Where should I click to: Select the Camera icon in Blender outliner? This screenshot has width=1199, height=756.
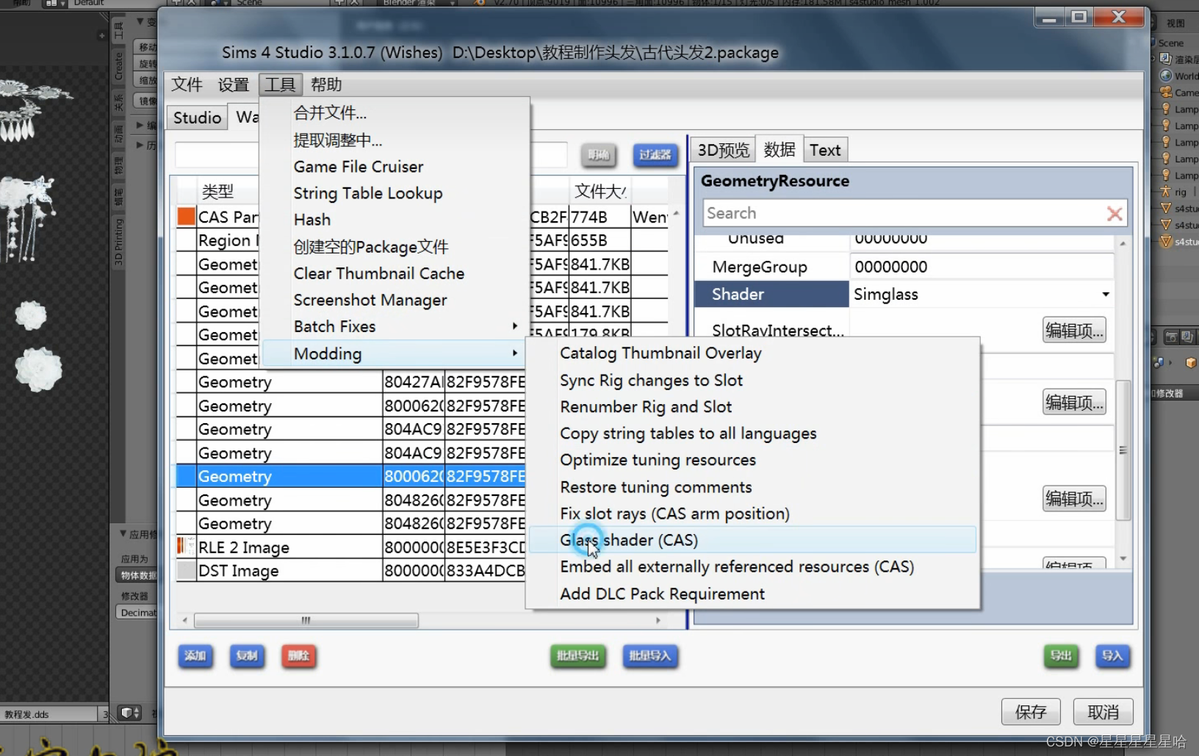[1166, 93]
